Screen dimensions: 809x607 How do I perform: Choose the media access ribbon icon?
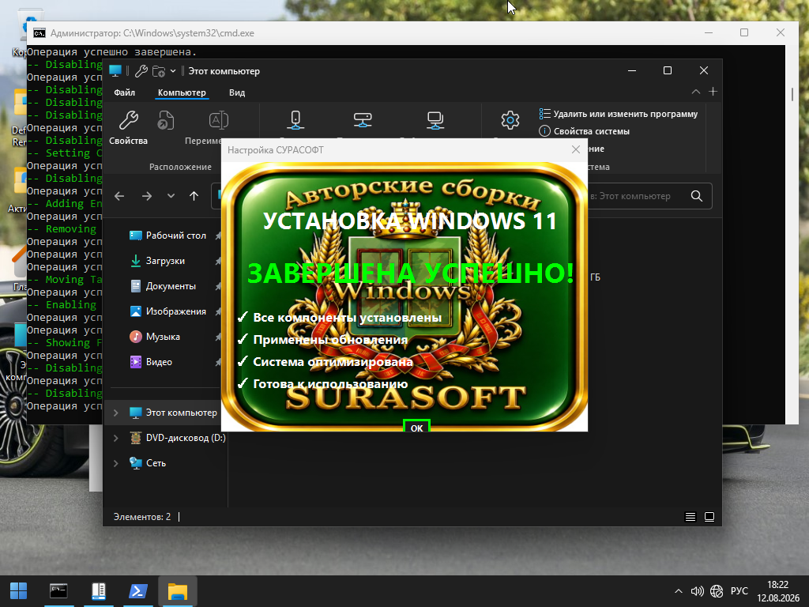295,120
